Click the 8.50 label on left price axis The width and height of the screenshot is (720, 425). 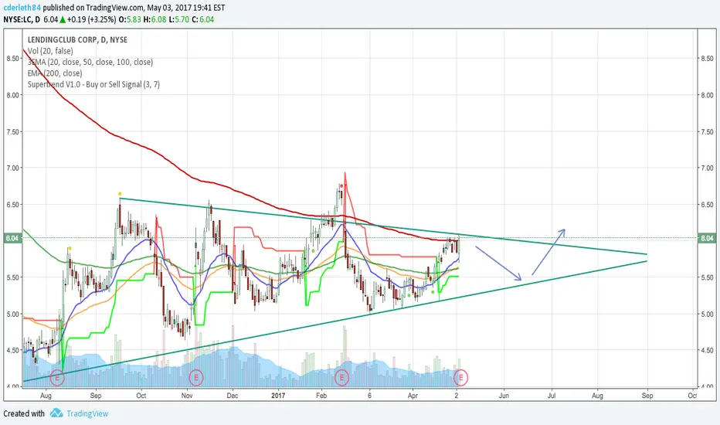pos(13,59)
